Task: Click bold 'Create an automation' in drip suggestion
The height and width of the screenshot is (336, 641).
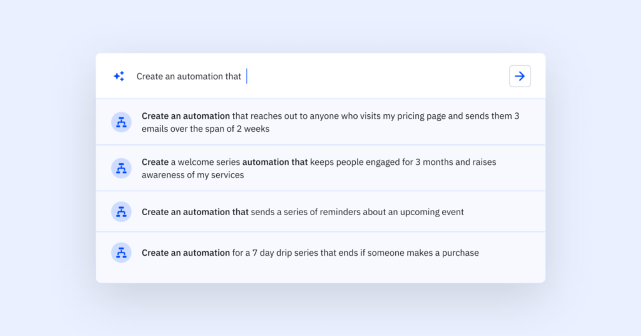Action: (x=185, y=253)
